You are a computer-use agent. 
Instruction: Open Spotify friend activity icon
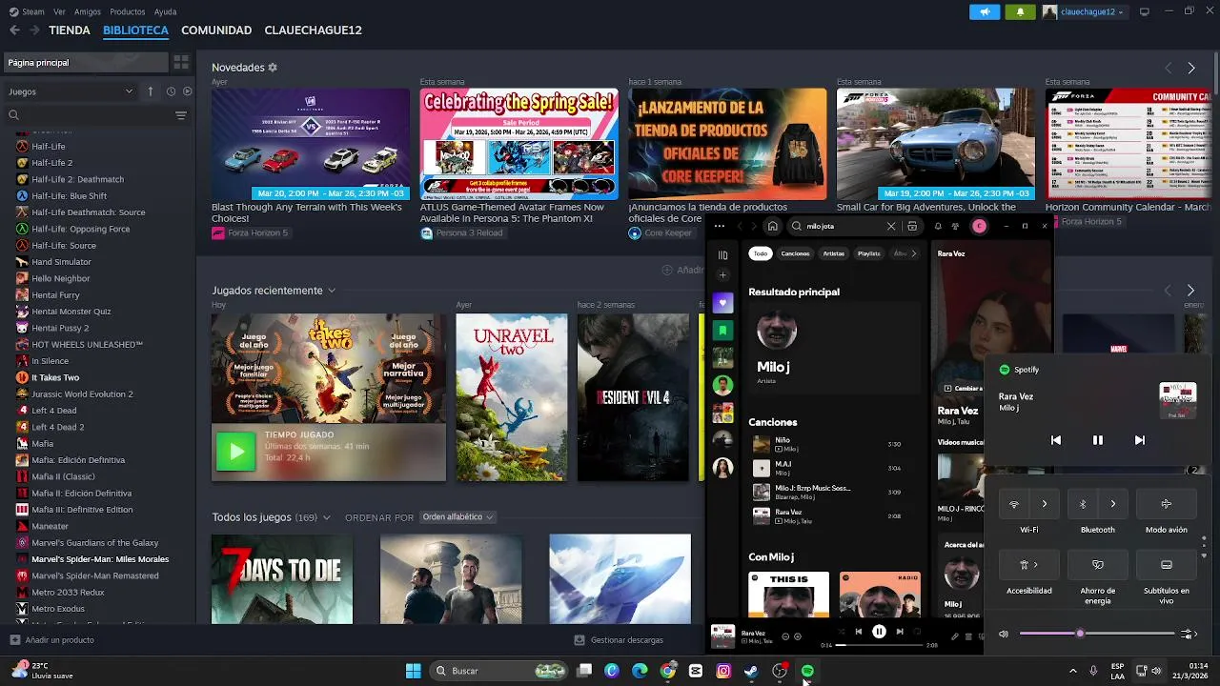click(955, 226)
